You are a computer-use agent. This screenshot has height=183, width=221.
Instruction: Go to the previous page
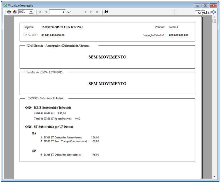click(46, 12)
